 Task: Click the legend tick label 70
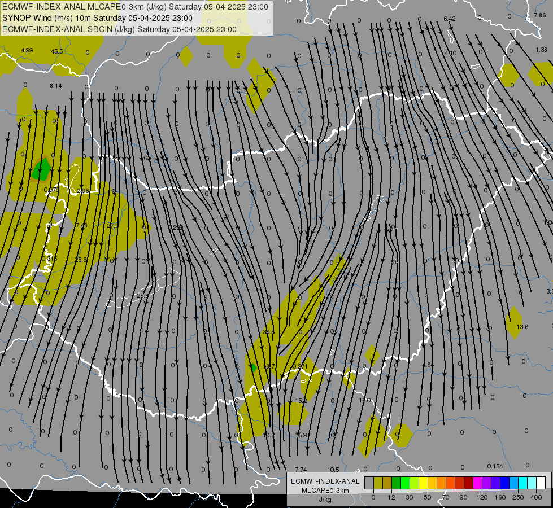click(446, 497)
